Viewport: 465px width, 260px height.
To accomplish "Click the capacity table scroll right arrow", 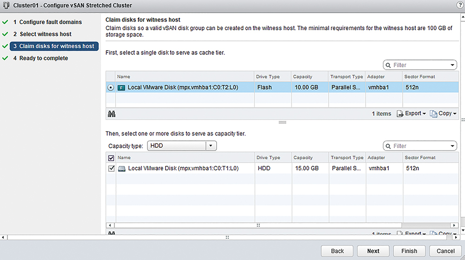I will point(454,225).
